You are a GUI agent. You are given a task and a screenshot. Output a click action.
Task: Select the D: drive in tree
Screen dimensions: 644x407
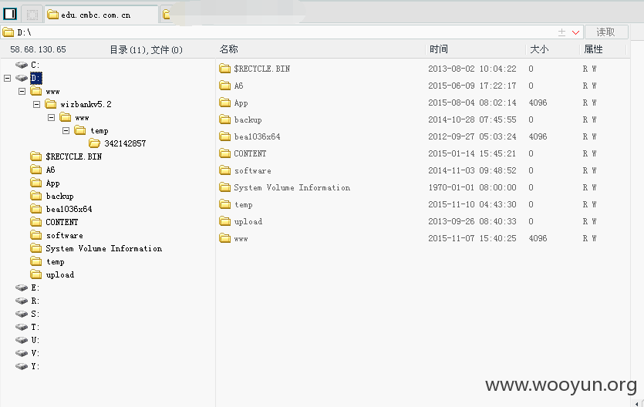[35, 78]
